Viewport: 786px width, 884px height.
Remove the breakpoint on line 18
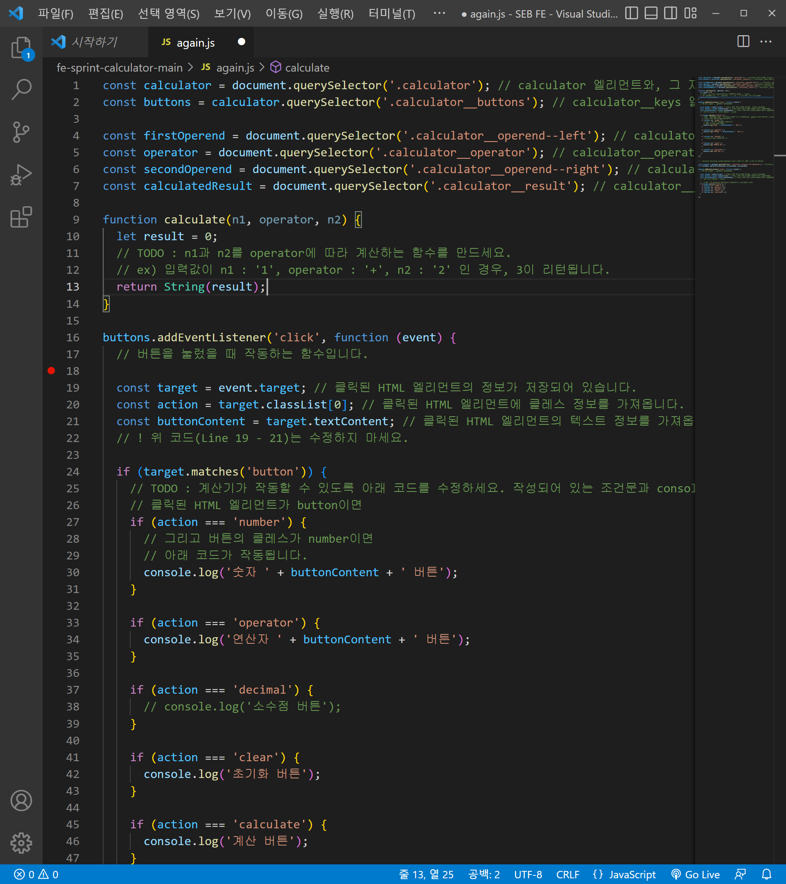pyautogui.click(x=52, y=371)
